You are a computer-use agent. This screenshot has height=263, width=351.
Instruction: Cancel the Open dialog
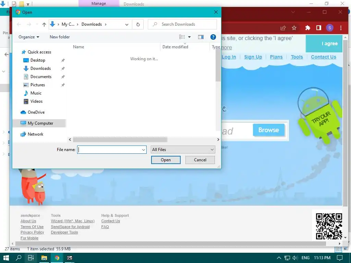pos(200,160)
